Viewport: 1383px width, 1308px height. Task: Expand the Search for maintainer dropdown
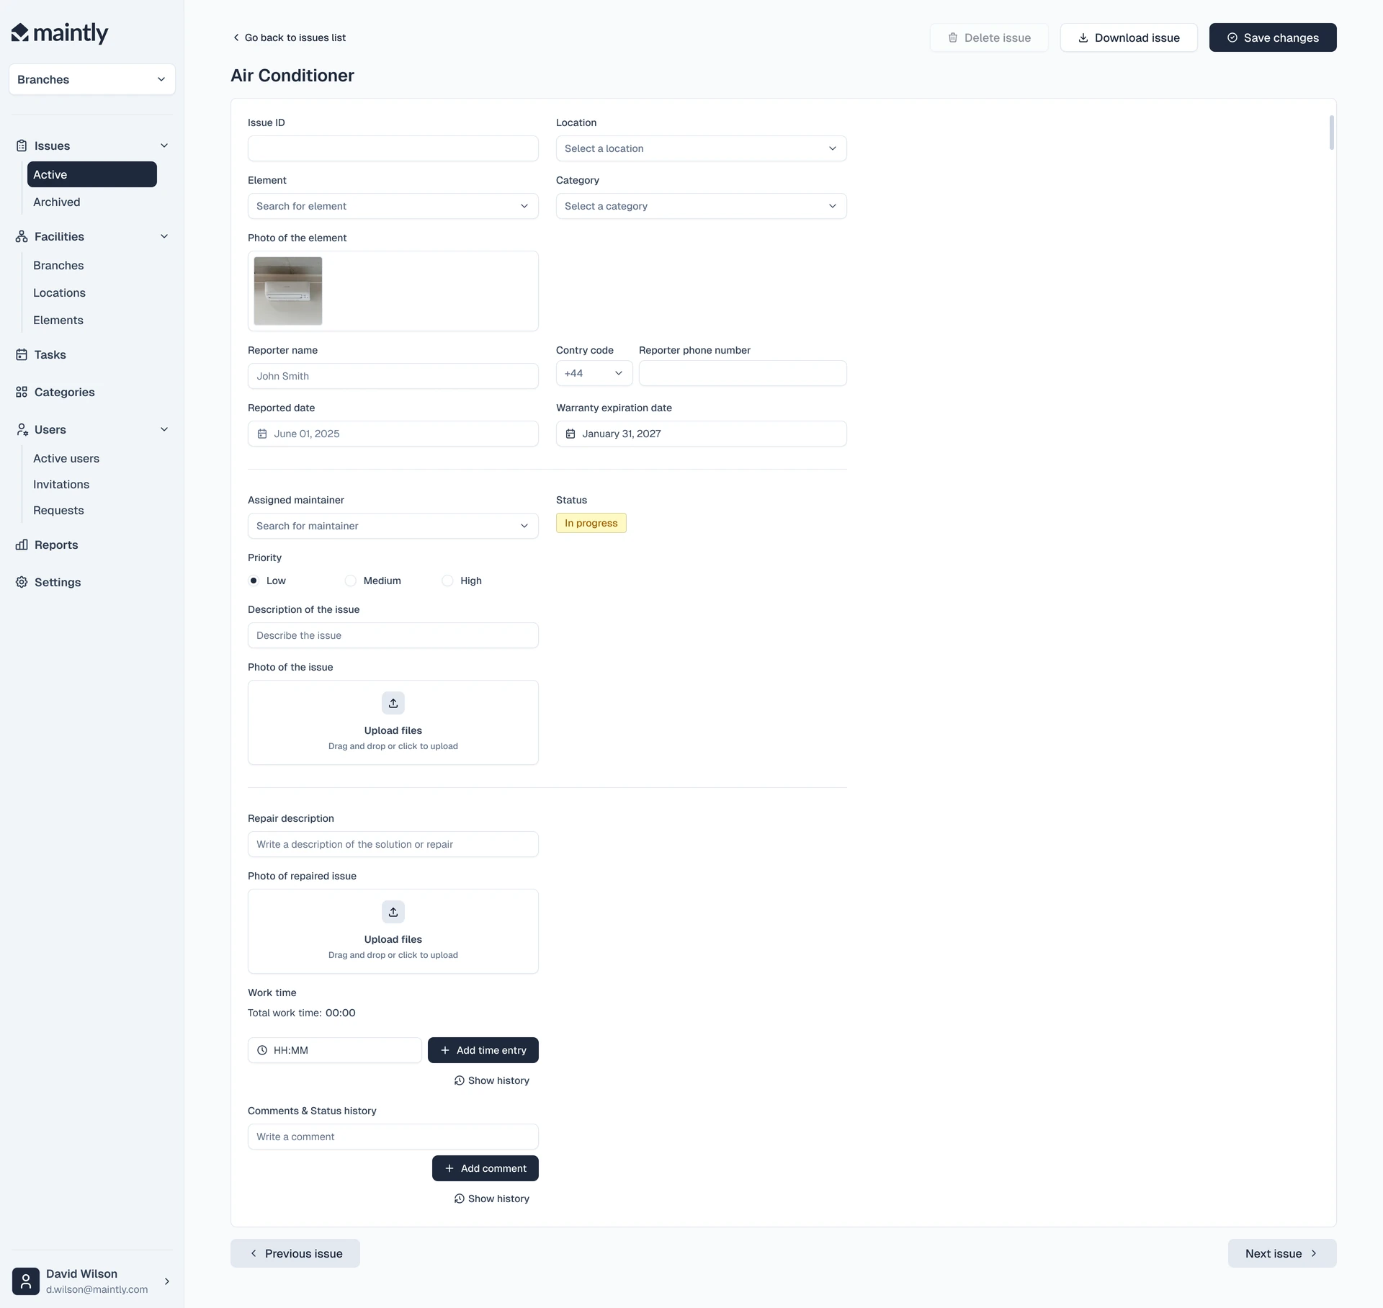(x=393, y=526)
